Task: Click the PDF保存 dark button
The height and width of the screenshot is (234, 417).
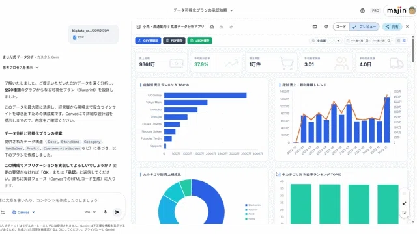Action: tap(174, 40)
